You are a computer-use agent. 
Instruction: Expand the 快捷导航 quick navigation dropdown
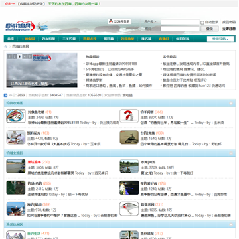(x=220, y=39)
